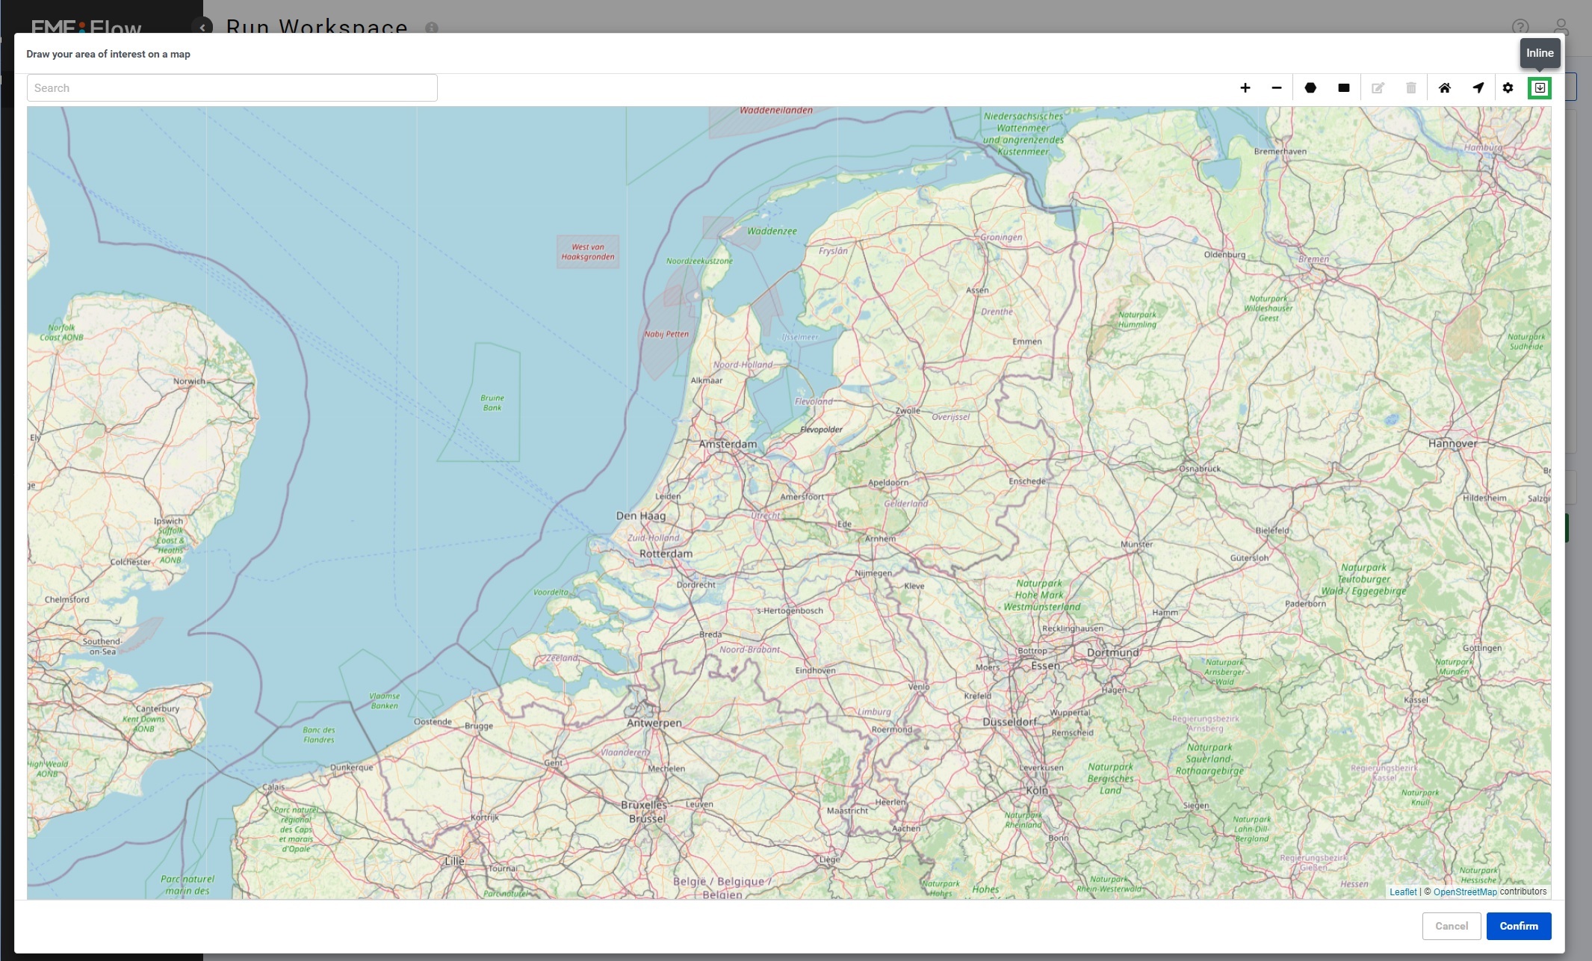The height and width of the screenshot is (961, 1592).
Task: Select the GPS location icon
Action: click(x=1477, y=87)
